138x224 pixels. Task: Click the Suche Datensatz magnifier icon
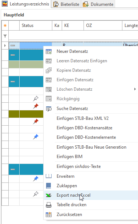49,109
